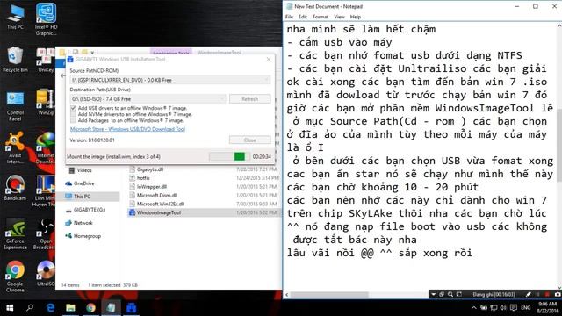Launch Avast Internet Security shortcut
The height and width of the screenshot is (316, 562).
pos(15,147)
